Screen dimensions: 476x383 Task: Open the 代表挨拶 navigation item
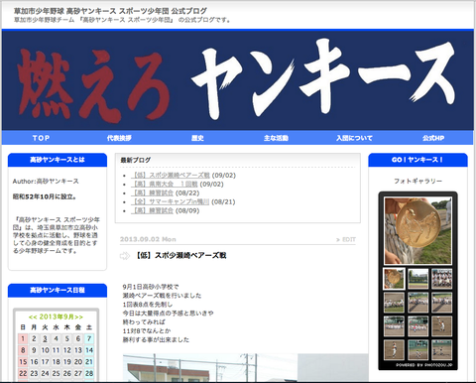pyautogui.click(x=119, y=138)
